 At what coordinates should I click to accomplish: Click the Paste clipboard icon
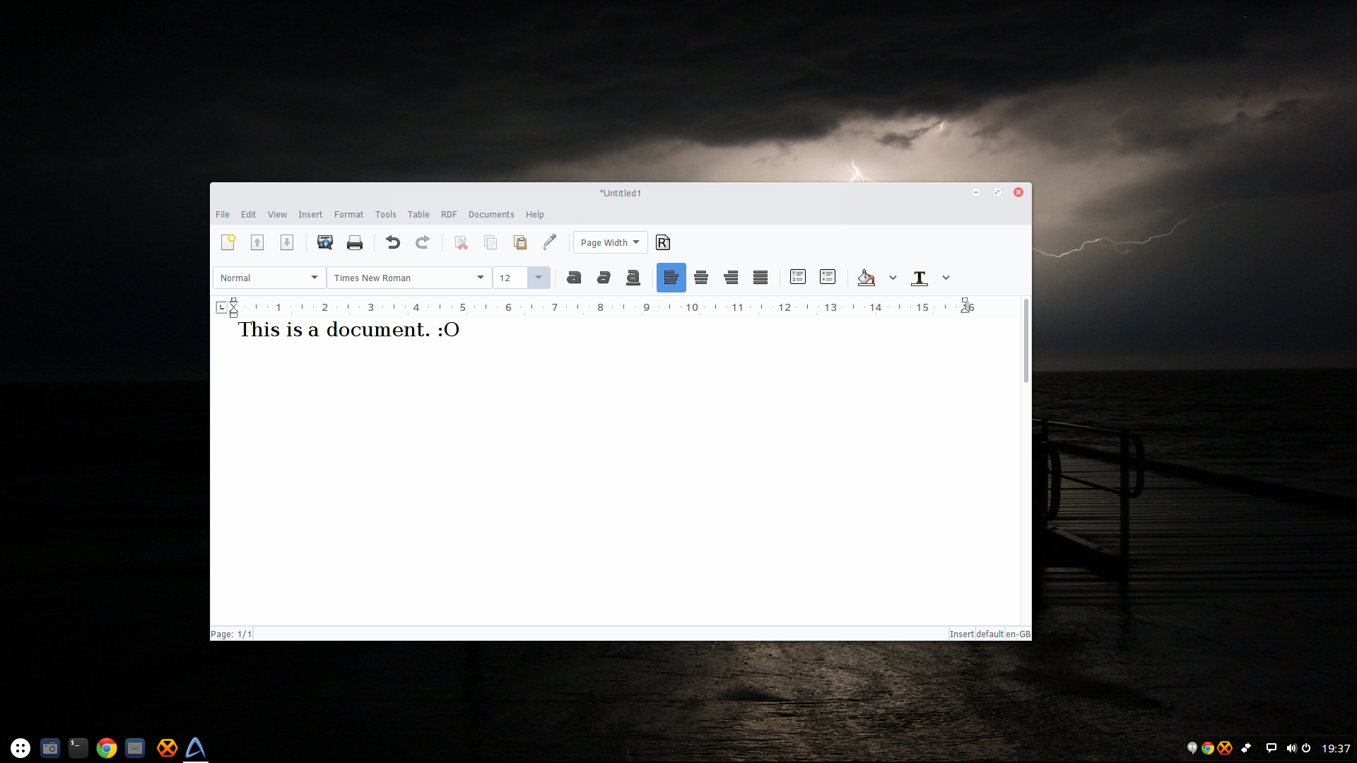click(x=520, y=242)
